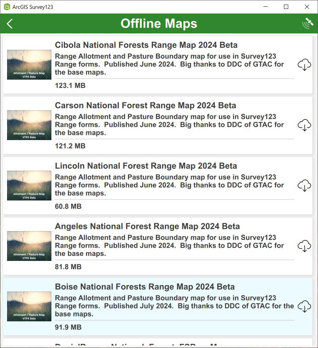
Task: Download the Carson National Forest map
Action: 304,125
